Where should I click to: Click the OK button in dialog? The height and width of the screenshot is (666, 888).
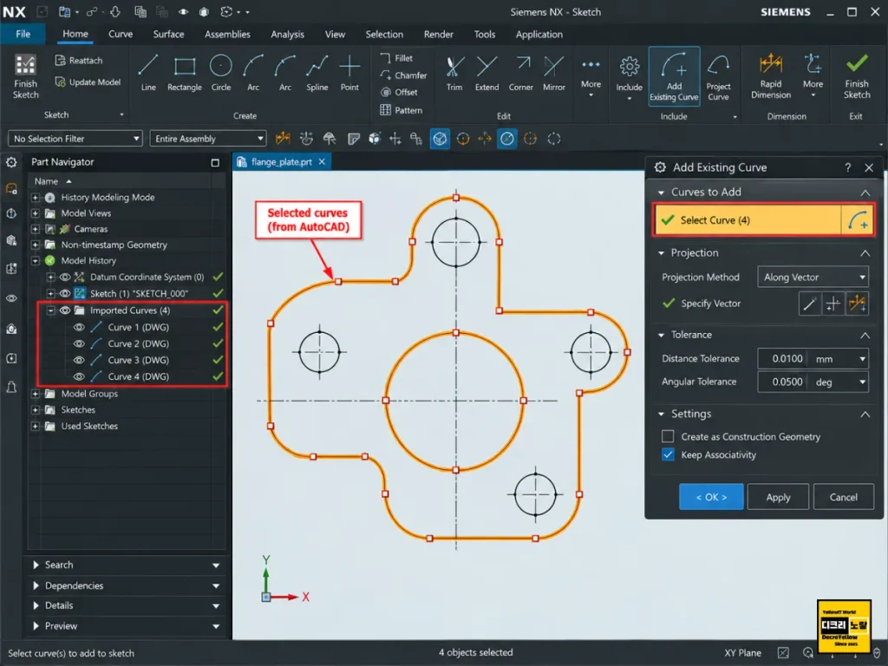(x=711, y=497)
